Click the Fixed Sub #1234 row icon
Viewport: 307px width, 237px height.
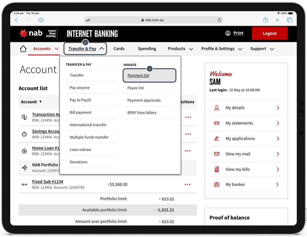click(x=24, y=184)
